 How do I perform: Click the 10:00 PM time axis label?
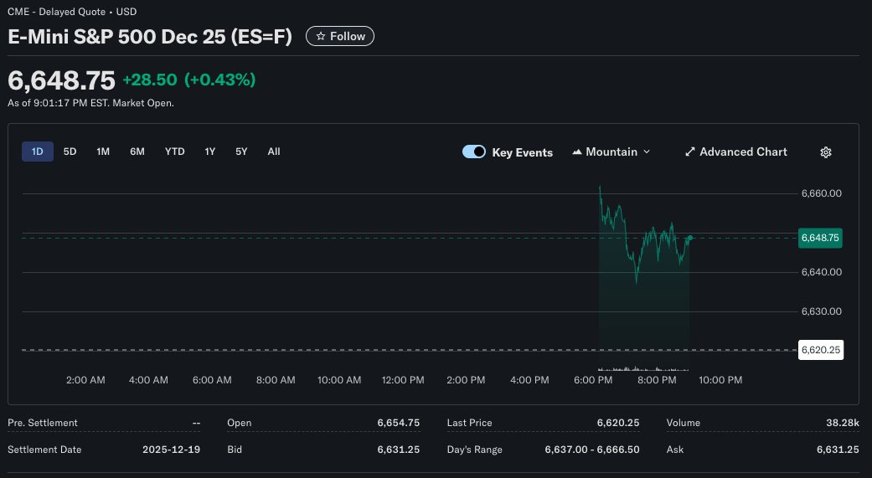720,380
